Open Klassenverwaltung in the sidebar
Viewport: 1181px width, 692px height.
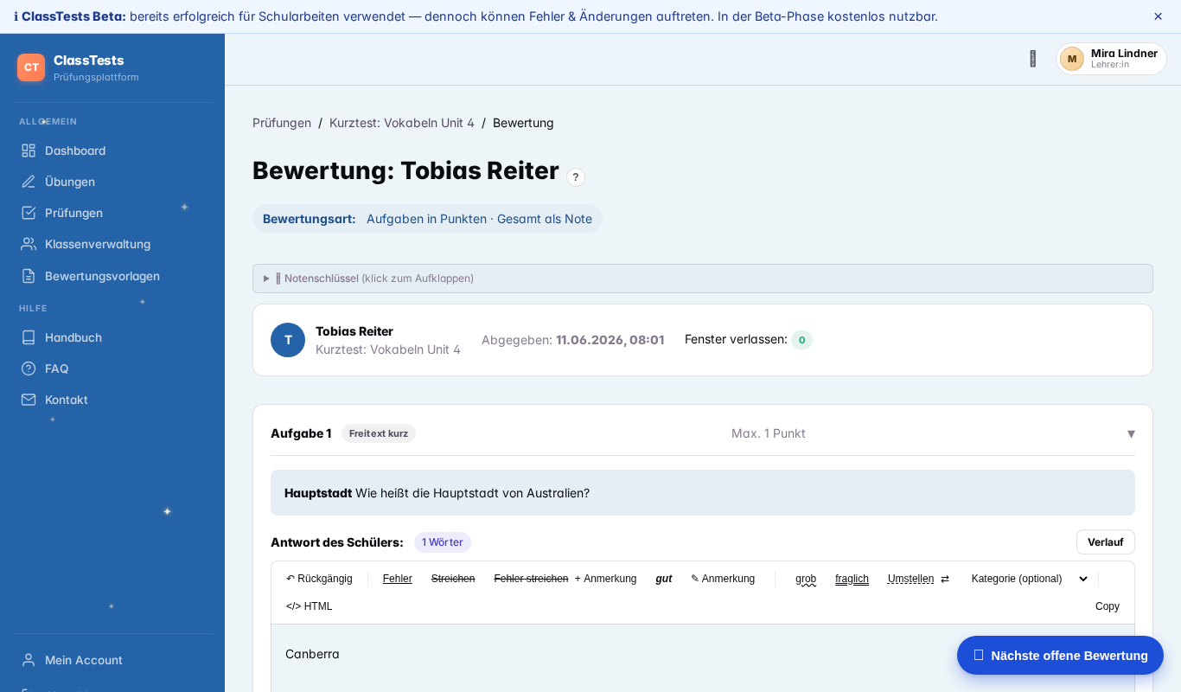112,244
